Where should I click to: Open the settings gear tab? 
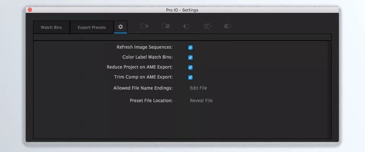pyautogui.click(x=121, y=27)
